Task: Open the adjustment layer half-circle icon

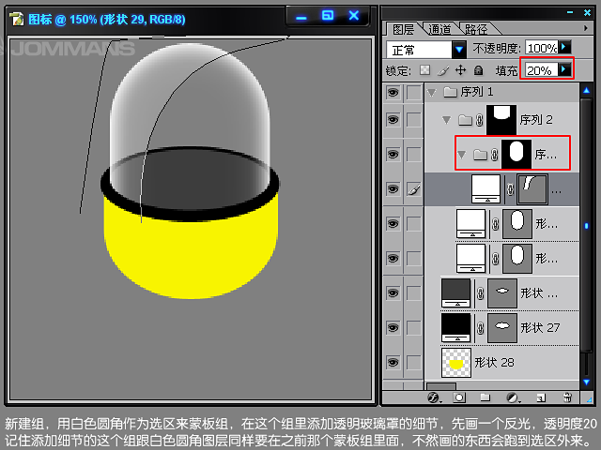Action: tap(513, 397)
